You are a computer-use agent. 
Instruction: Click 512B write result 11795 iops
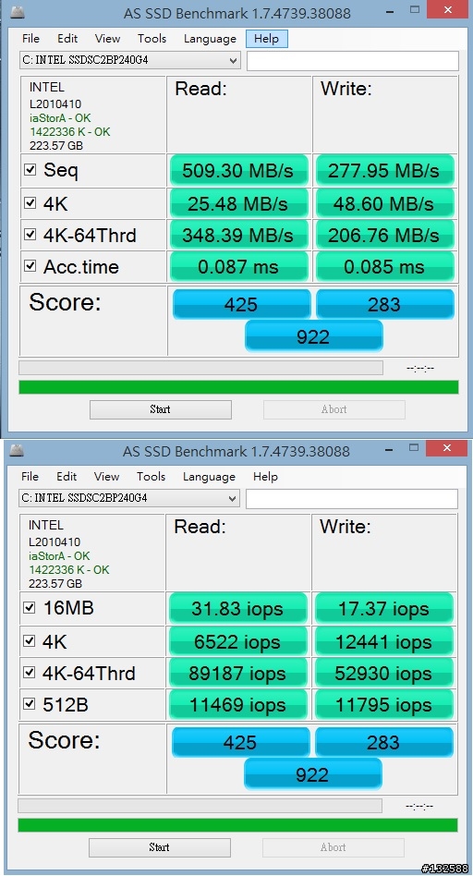point(384,705)
